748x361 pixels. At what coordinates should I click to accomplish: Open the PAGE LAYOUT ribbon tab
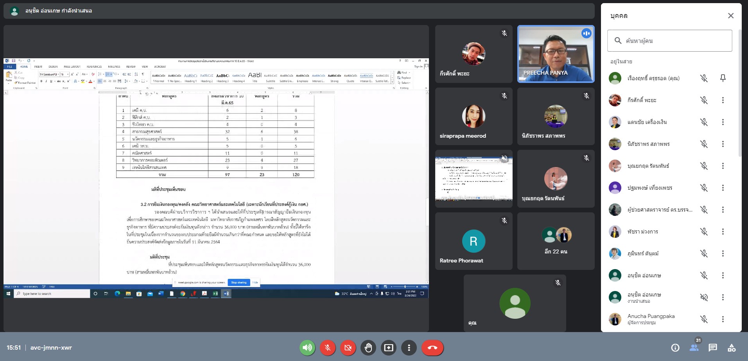click(x=72, y=67)
